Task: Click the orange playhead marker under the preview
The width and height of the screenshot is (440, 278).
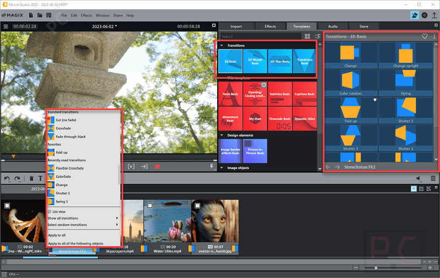Action: 13,156
